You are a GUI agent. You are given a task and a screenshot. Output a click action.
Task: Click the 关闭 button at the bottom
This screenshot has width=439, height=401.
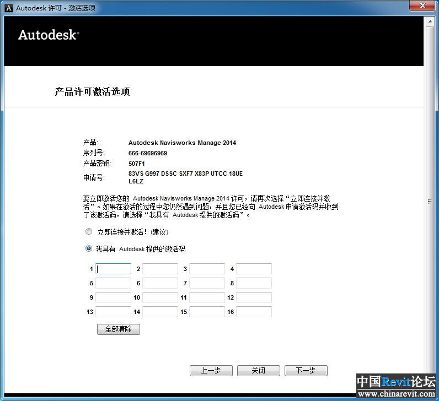pyautogui.click(x=258, y=371)
